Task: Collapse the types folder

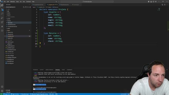Action: [8, 30]
